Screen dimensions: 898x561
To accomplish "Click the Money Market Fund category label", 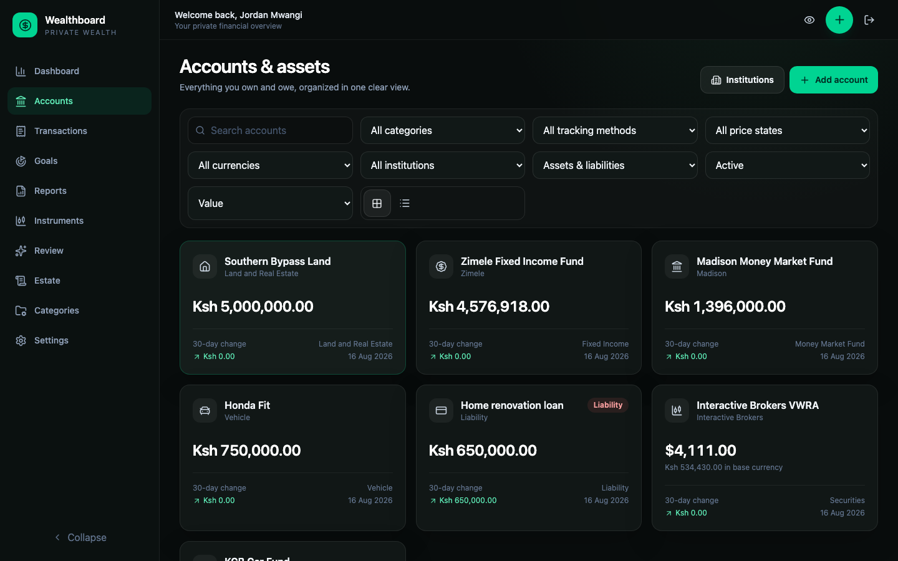I will pos(830,344).
